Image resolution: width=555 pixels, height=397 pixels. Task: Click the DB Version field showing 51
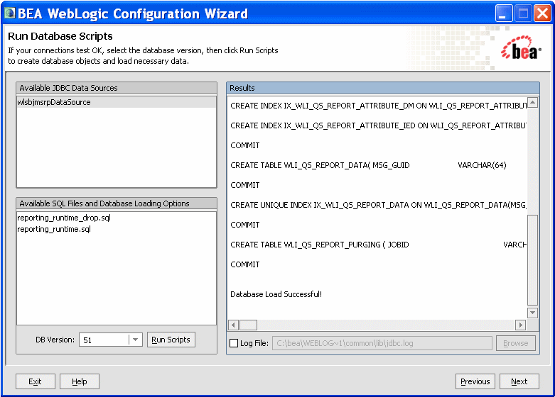tap(103, 340)
